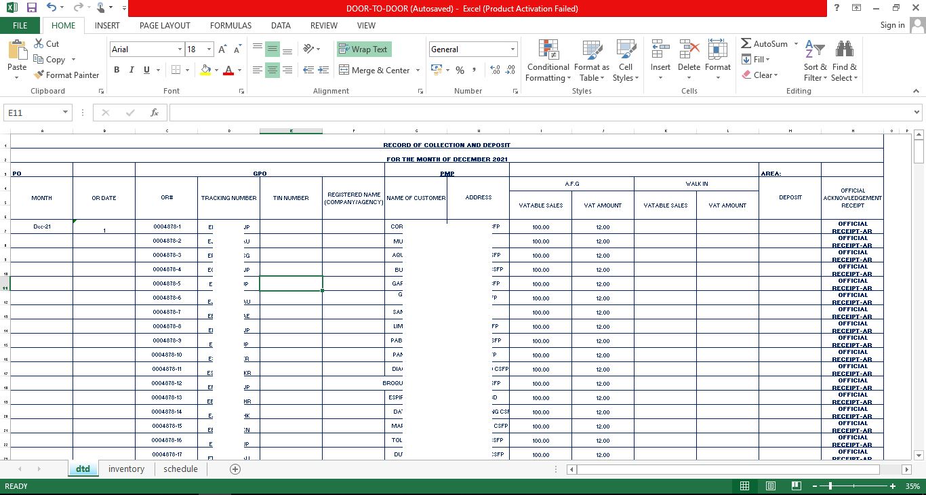The width and height of the screenshot is (926, 495).
Task: Expand the AutoSum dropdown arrow
Action: [796, 44]
